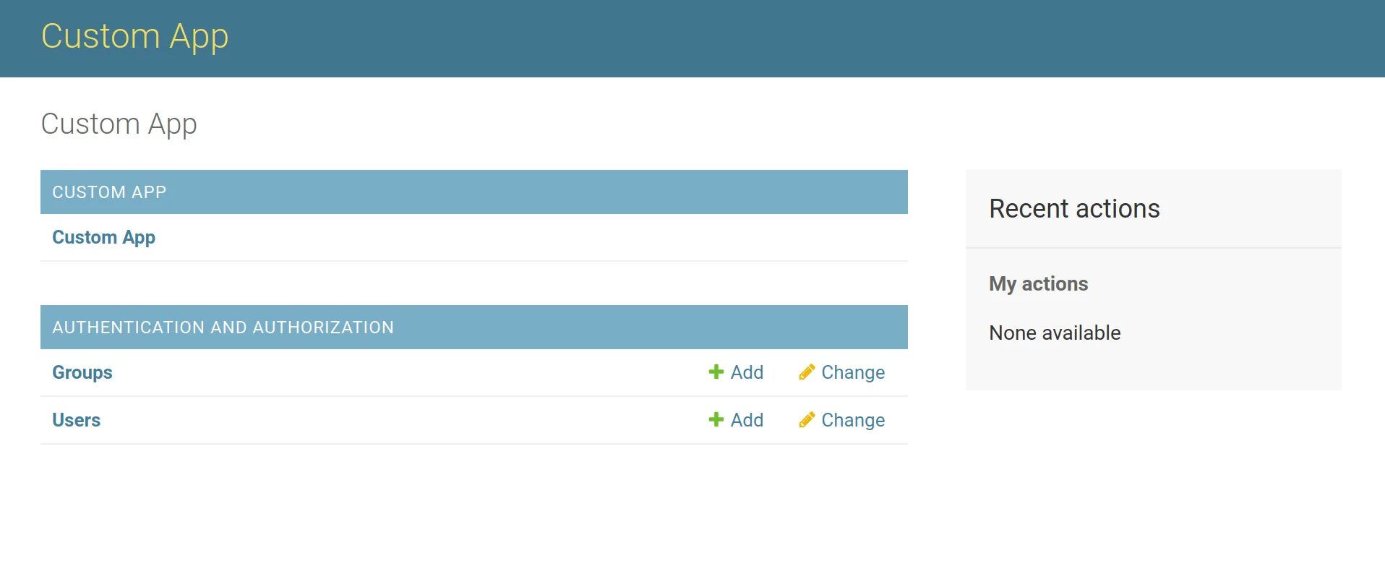Screen dimensions: 1385x574
Task: Click the My actions subheading
Action: click(x=1038, y=284)
